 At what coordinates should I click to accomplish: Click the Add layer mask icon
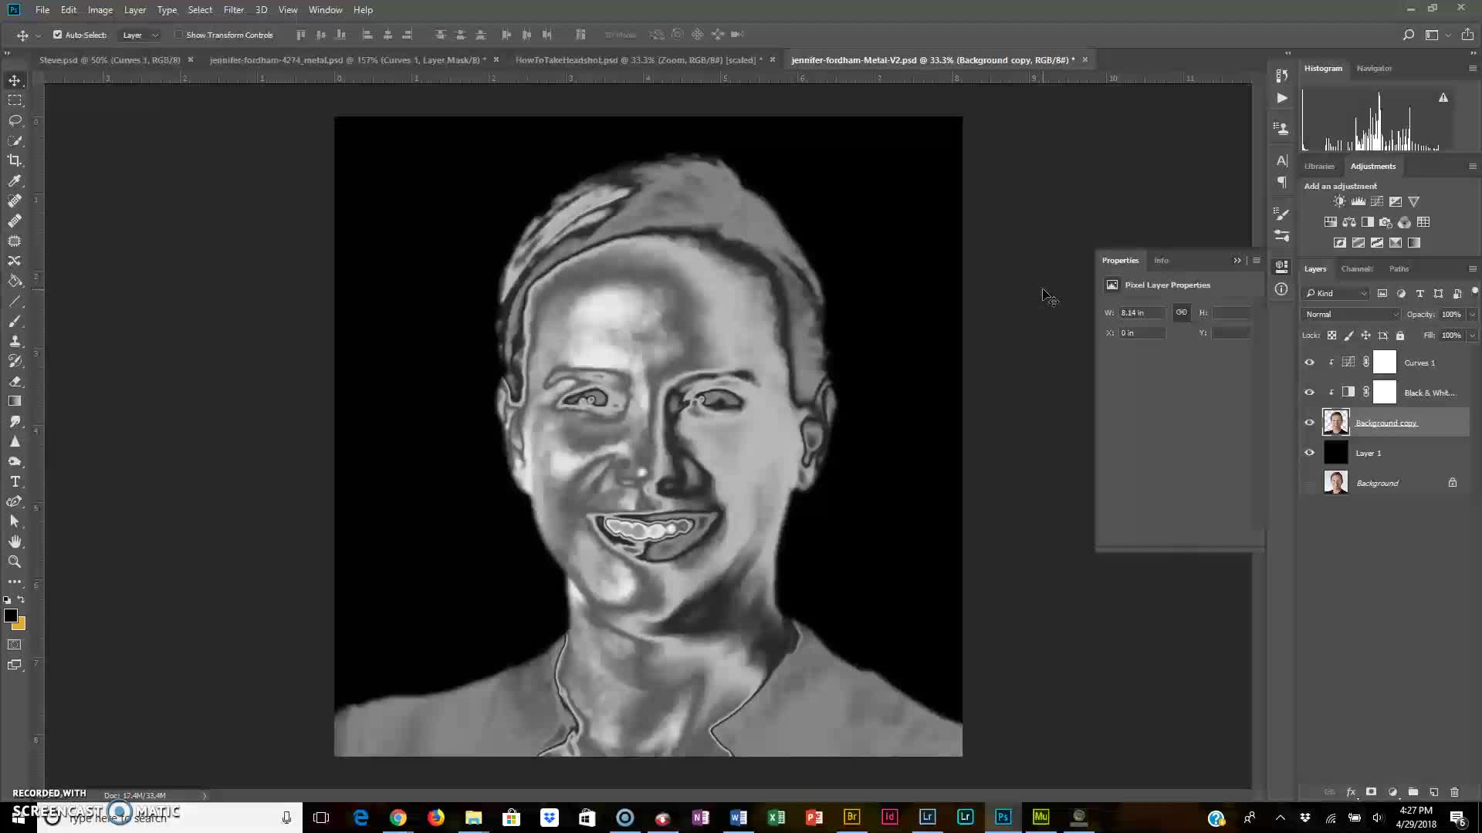point(1372,792)
